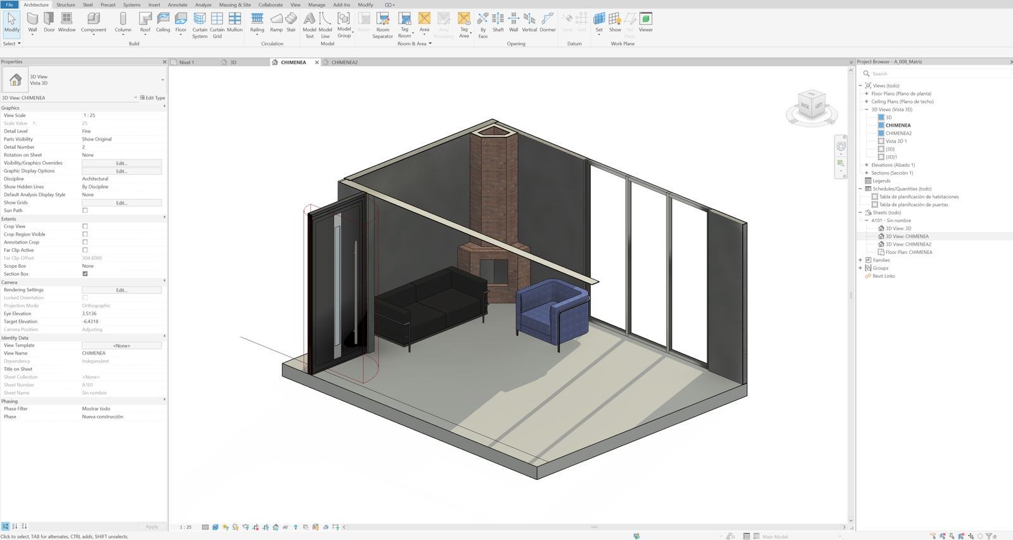Viewport: 1013px width, 540px height.
Task: Click the Model Group tool
Action: [x=344, y=25]
